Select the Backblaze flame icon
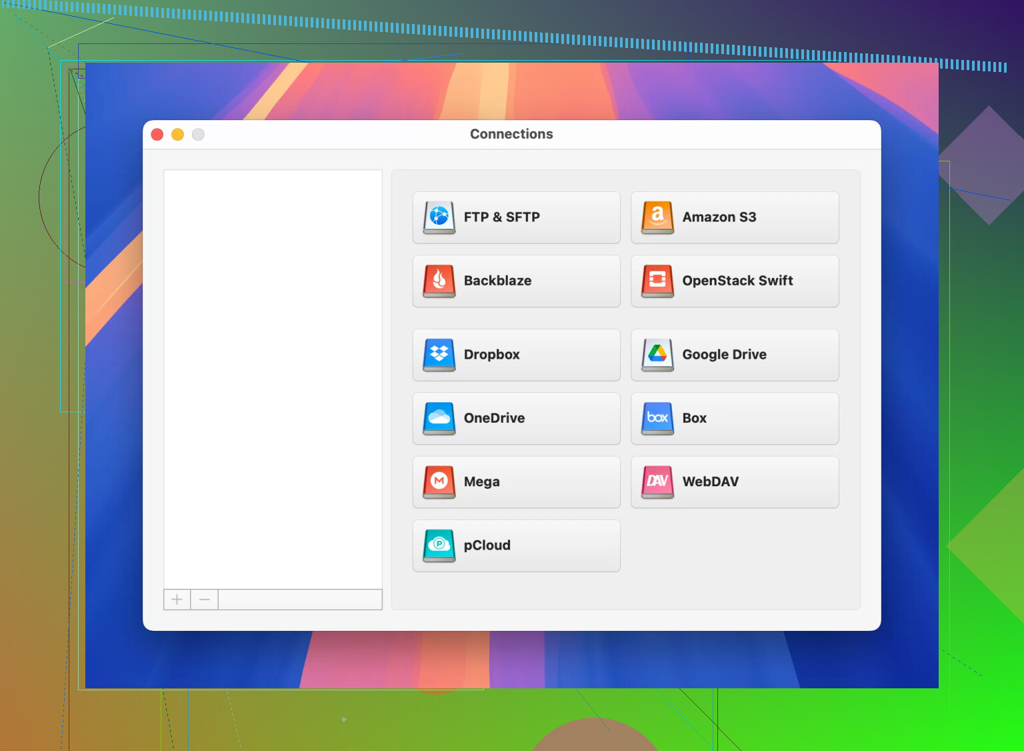The image size is (1024, 751). pyautogui.click(x=439, y=281)
